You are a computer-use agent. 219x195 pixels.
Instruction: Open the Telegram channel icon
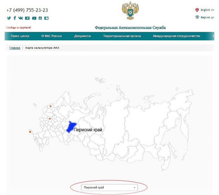[27, 18]
